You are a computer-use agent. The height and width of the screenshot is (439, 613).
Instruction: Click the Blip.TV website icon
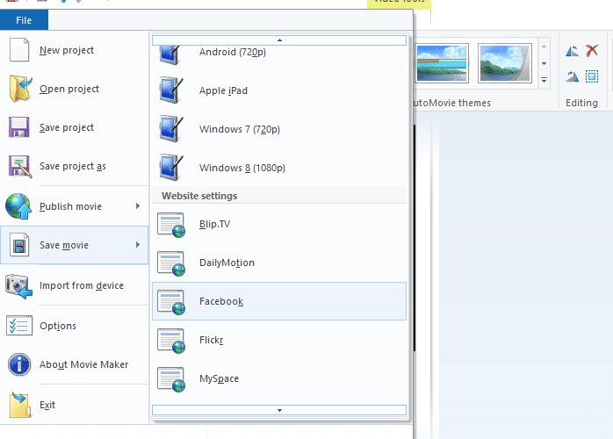click(x=171, y=225)
